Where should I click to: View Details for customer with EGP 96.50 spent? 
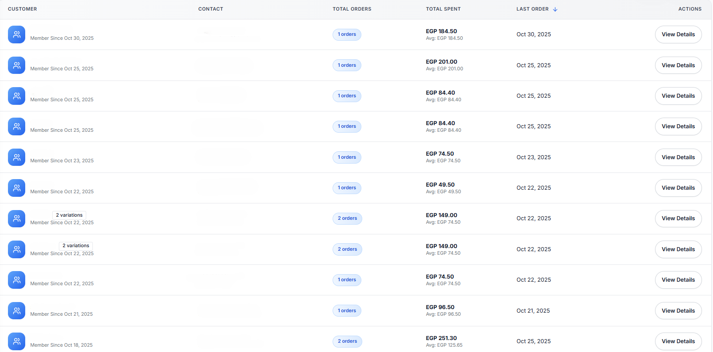tap(678, 311)
